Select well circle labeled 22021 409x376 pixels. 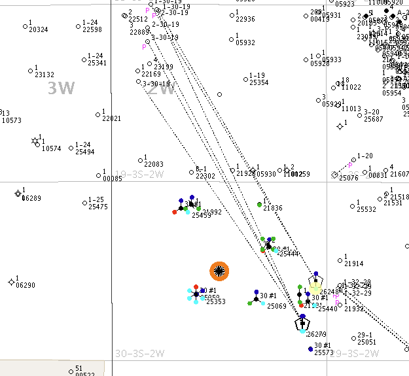click(x=98, y=114)
